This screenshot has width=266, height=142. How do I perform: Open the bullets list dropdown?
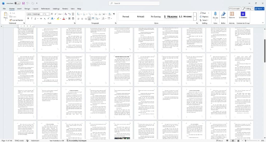coord(81,14)
